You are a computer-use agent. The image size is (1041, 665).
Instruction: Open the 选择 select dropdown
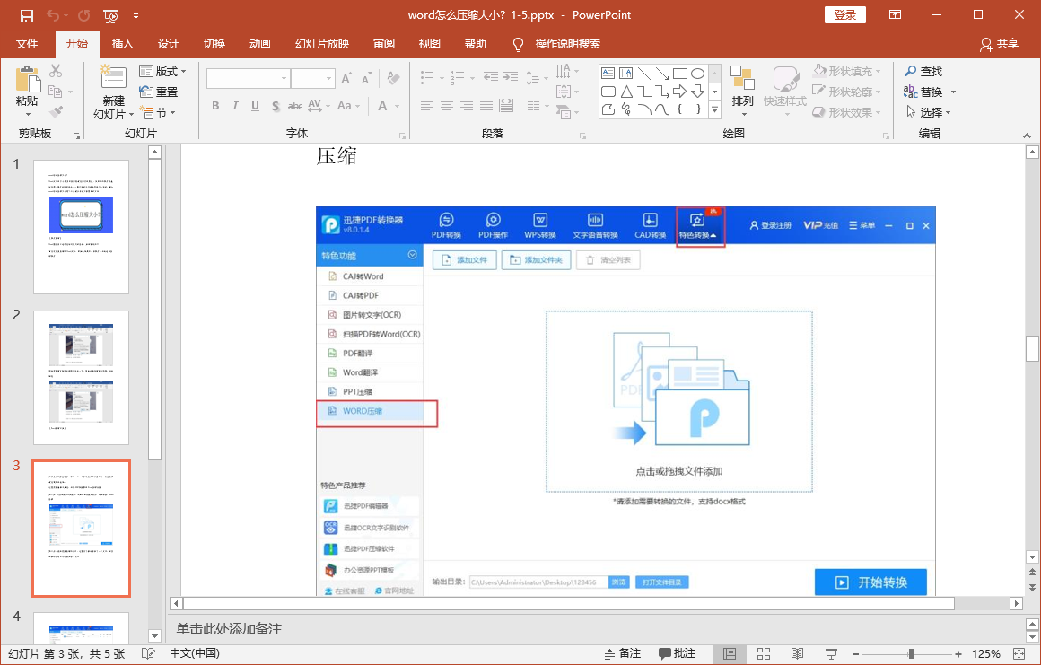pos(929,112)
